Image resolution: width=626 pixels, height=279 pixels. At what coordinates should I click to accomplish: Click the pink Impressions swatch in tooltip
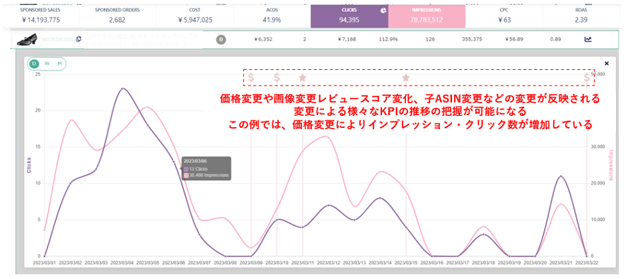coord(186,175)
